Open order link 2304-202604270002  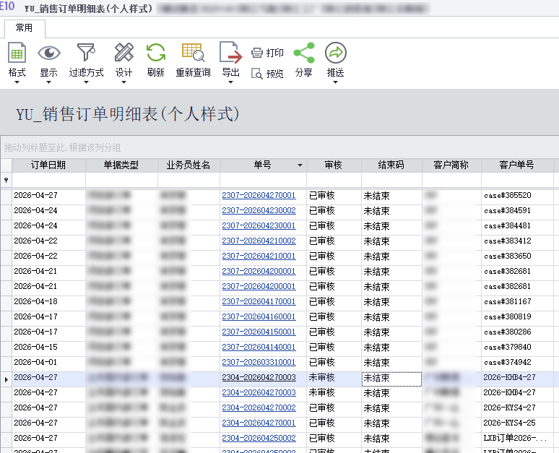coord(259,407)
